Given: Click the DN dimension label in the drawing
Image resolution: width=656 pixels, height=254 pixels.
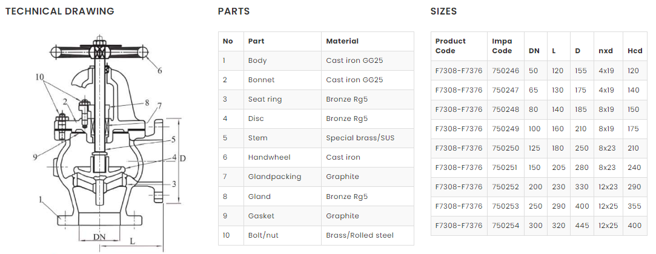Looking at the screenshot, I should click(101, 236).
